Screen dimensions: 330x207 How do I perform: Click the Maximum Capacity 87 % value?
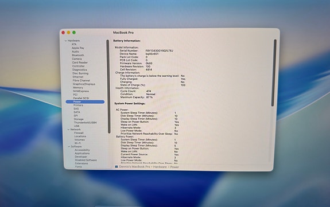(x=149, y=97)
